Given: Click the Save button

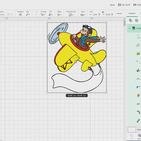Looking at the screenshot, I should pos(112,5).
